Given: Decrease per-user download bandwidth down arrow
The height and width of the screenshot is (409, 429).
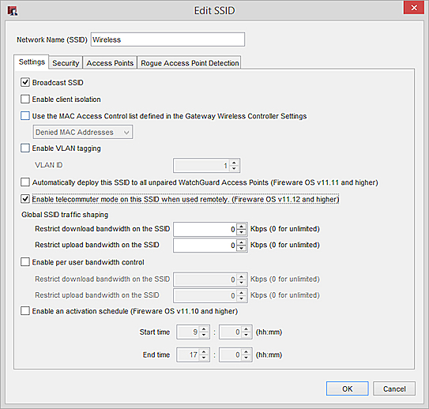Looking at the screenshot, I should (x=241, y=283).
